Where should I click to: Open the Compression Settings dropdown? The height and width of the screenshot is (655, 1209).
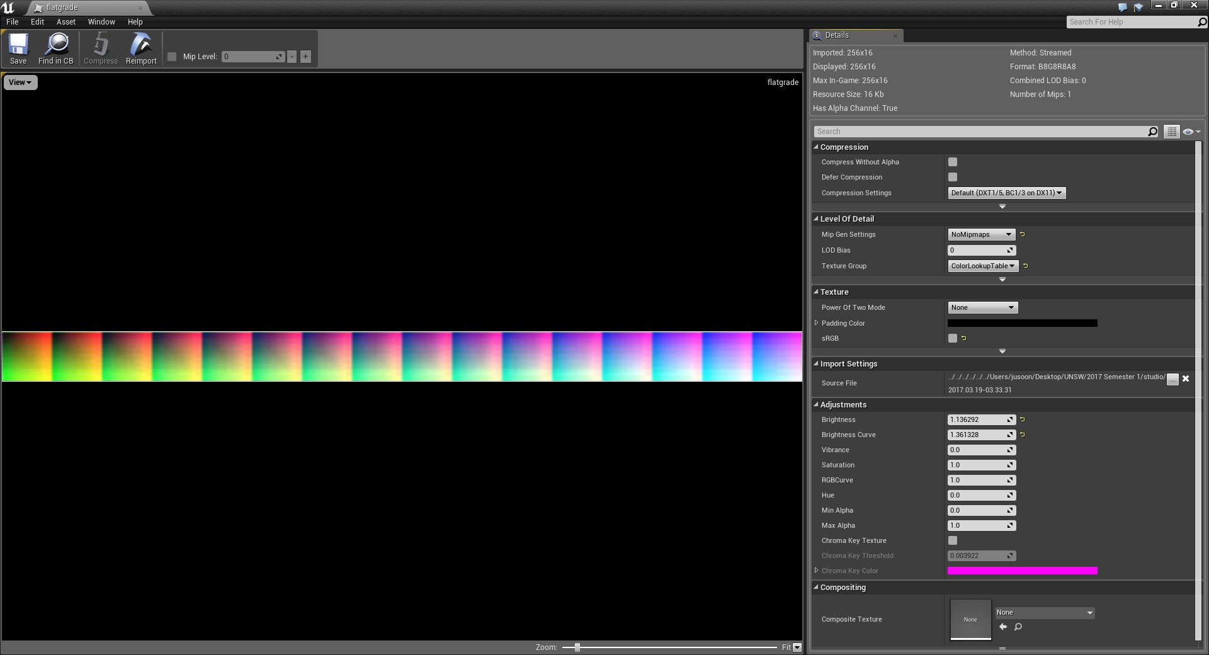[1006, 193]
